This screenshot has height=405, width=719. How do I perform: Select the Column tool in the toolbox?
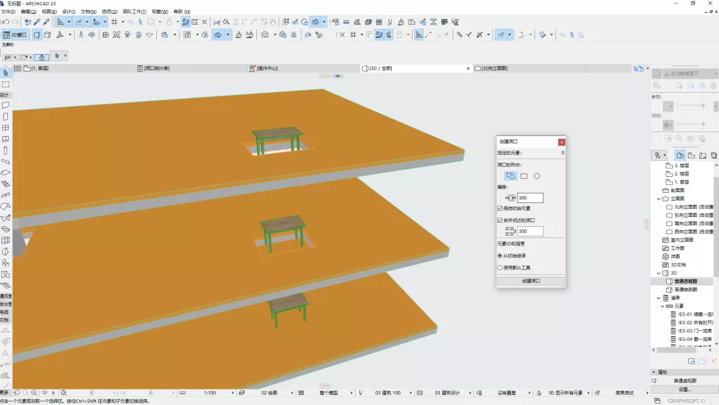point(5,150)
